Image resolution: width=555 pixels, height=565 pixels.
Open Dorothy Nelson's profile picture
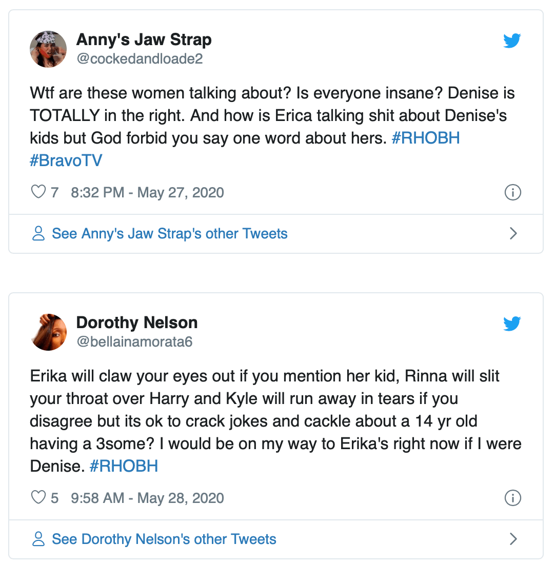48,332
